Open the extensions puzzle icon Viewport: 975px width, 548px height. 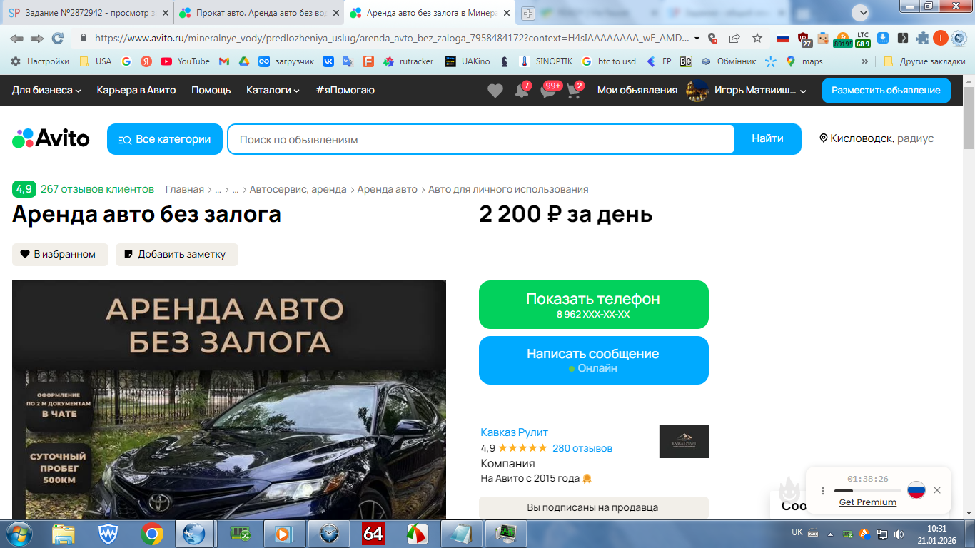click(922, 39)
